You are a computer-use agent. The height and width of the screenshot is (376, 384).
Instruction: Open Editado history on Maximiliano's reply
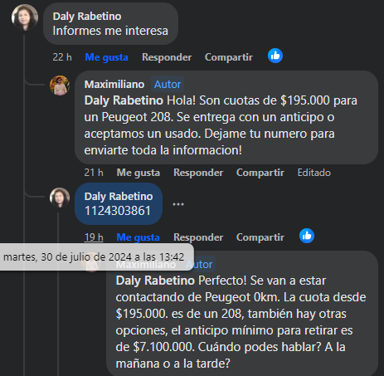314,173
